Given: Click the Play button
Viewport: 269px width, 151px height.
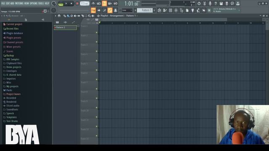Looking at the screenshot, I should (x=66, y=3).
